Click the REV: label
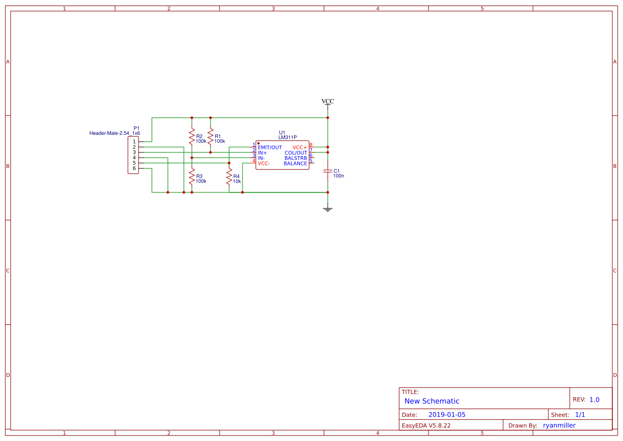This screenshot has height=441, width=623. (x=579, y=399)
